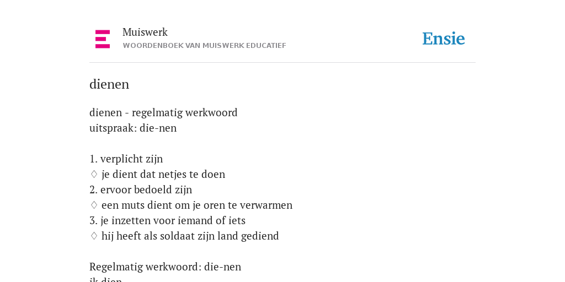This screenshot has width=565, height=282.
Task: Click the line 'dienen - regelmatig werkwoord'
Action: pyautogui.click(x=163, y=112)
